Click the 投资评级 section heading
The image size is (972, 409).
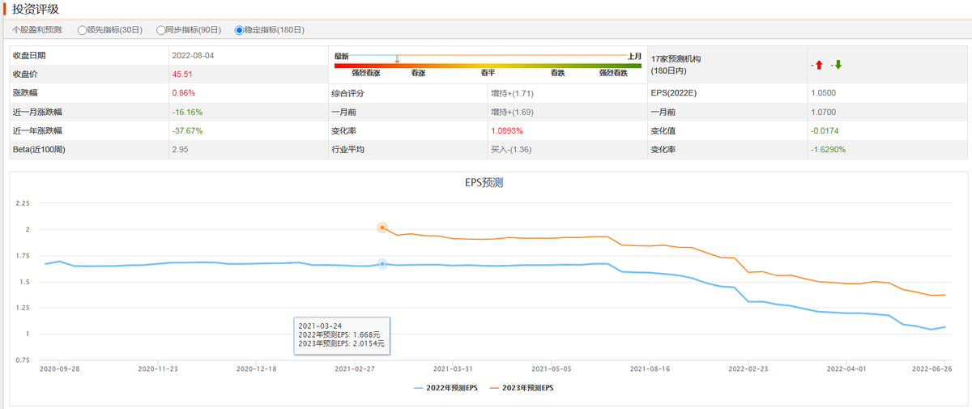[34, 9]
